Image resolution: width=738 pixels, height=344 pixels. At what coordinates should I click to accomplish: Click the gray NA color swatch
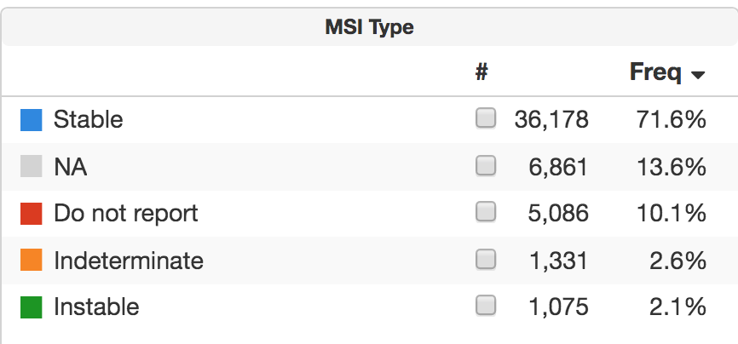coord(32,167)
